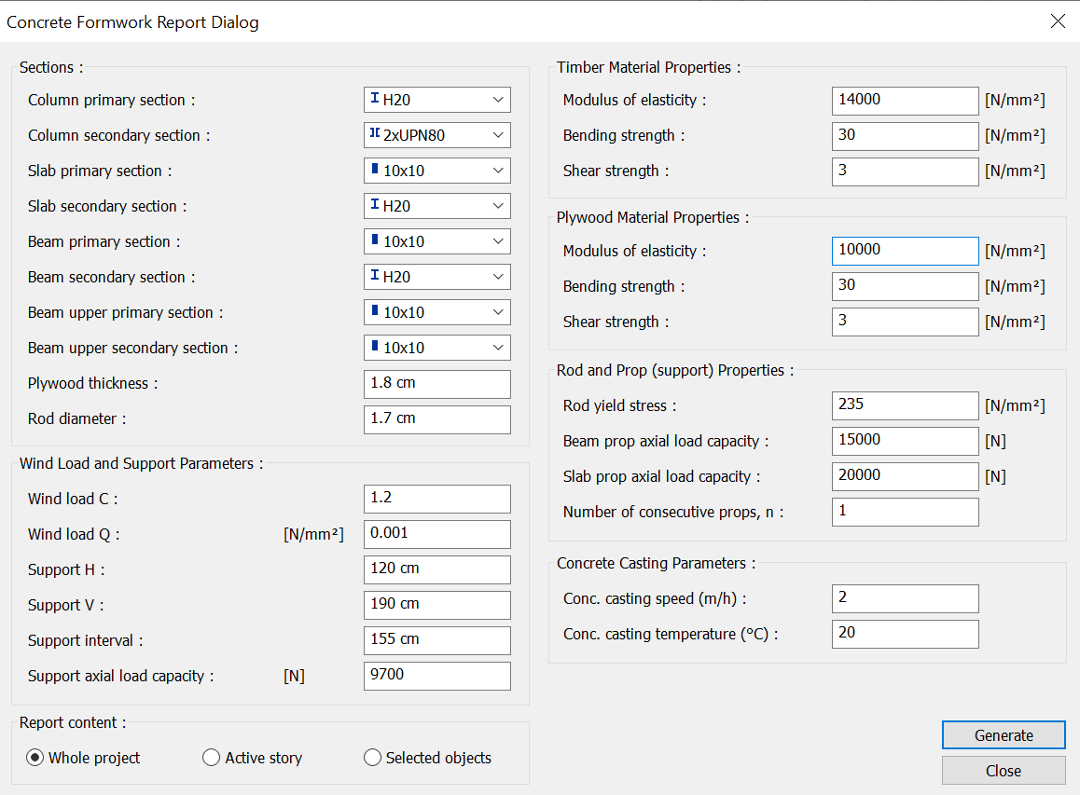Edit the Rod diameter field
This screenshot has height=795, width=1080.
(x=436, y=419)
